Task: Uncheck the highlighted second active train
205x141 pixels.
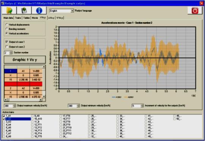Action: click(4, 119)
